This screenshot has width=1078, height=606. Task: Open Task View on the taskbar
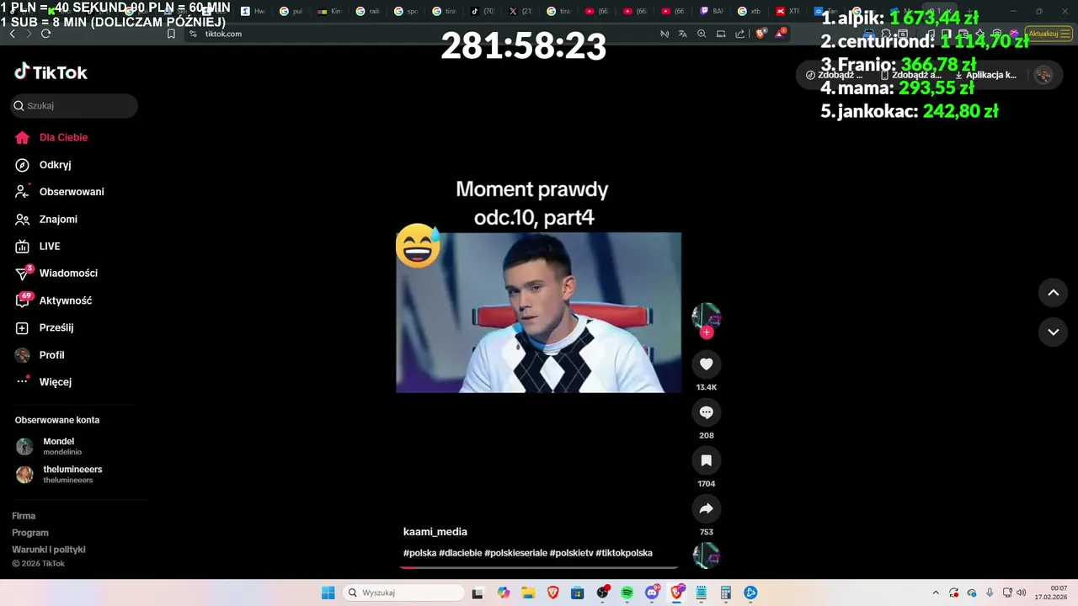coord(478,593)
